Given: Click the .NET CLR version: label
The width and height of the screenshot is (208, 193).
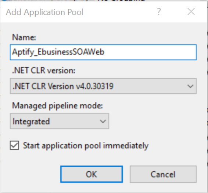Looking at the screenshot, I should (44, 70).
